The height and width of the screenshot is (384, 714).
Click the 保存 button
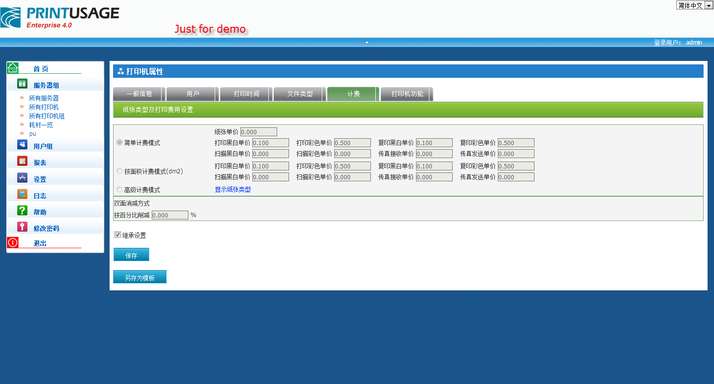[x=131, y=255]
